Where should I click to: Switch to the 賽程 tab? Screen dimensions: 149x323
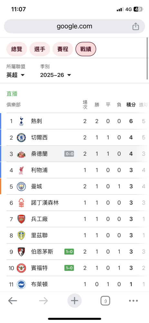[63, 49]
